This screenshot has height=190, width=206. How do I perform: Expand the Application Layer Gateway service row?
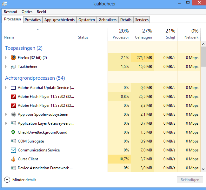[6, 123]
